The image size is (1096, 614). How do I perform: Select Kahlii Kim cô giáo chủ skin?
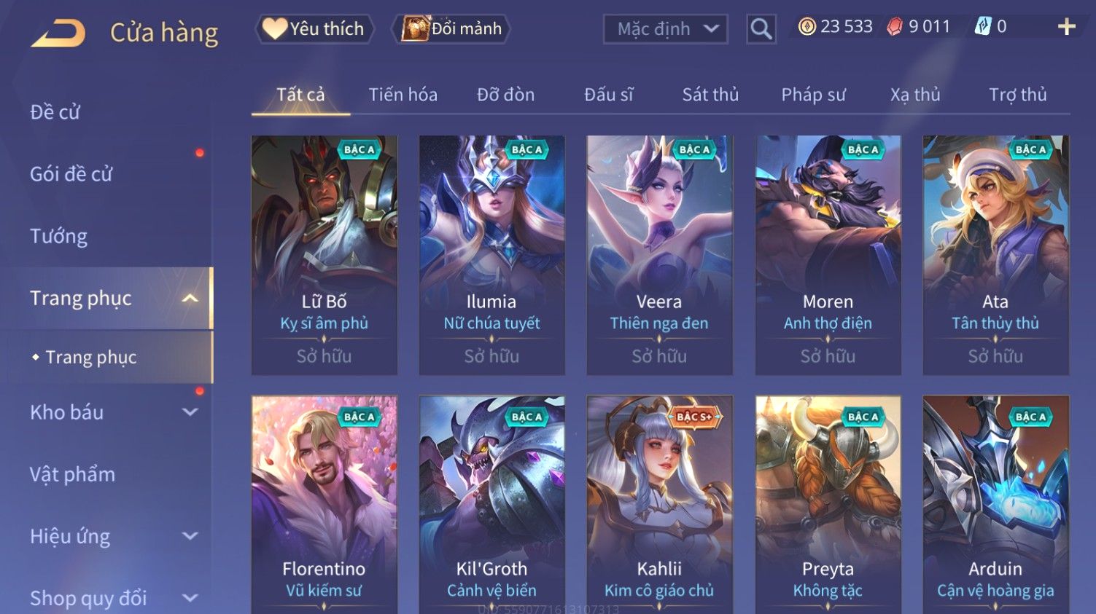pyautogui.click(x=659, y=504)
